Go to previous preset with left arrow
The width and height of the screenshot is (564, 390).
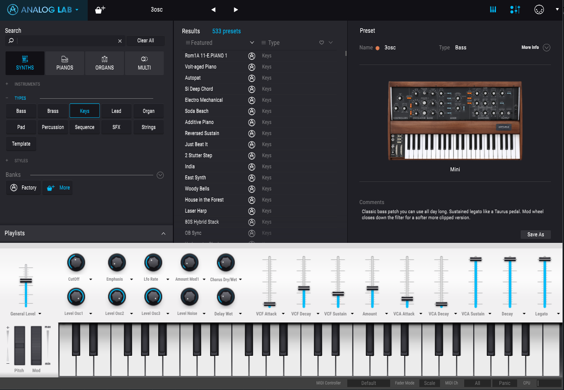click(x=213, y=10)
